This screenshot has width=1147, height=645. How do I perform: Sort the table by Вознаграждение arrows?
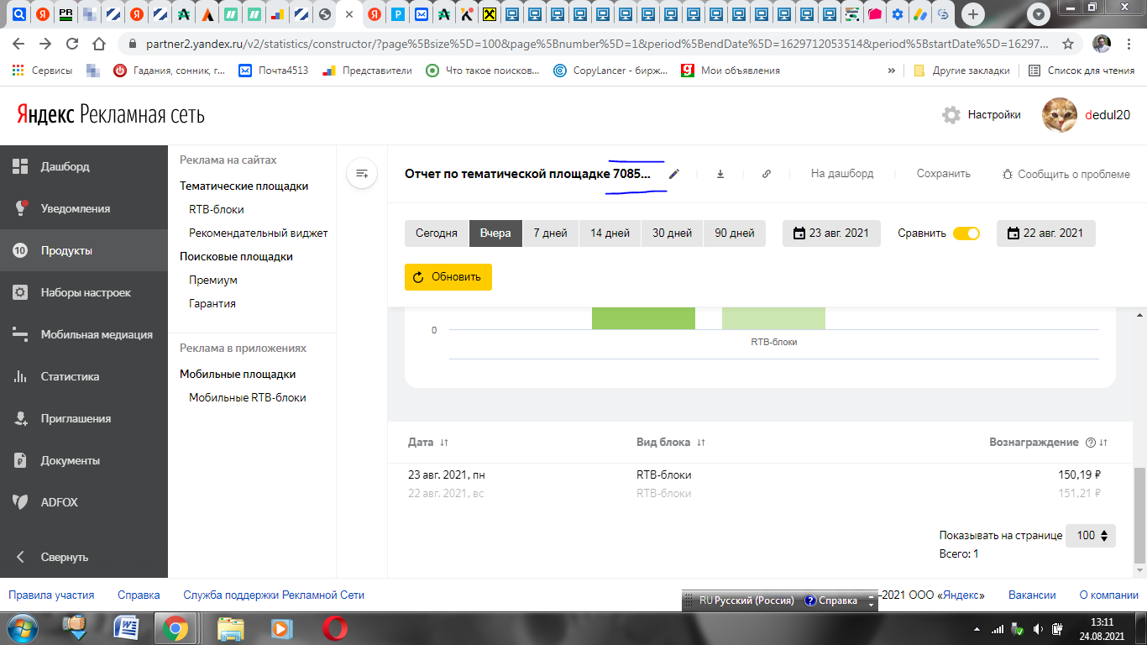[x=1104, y=443]
